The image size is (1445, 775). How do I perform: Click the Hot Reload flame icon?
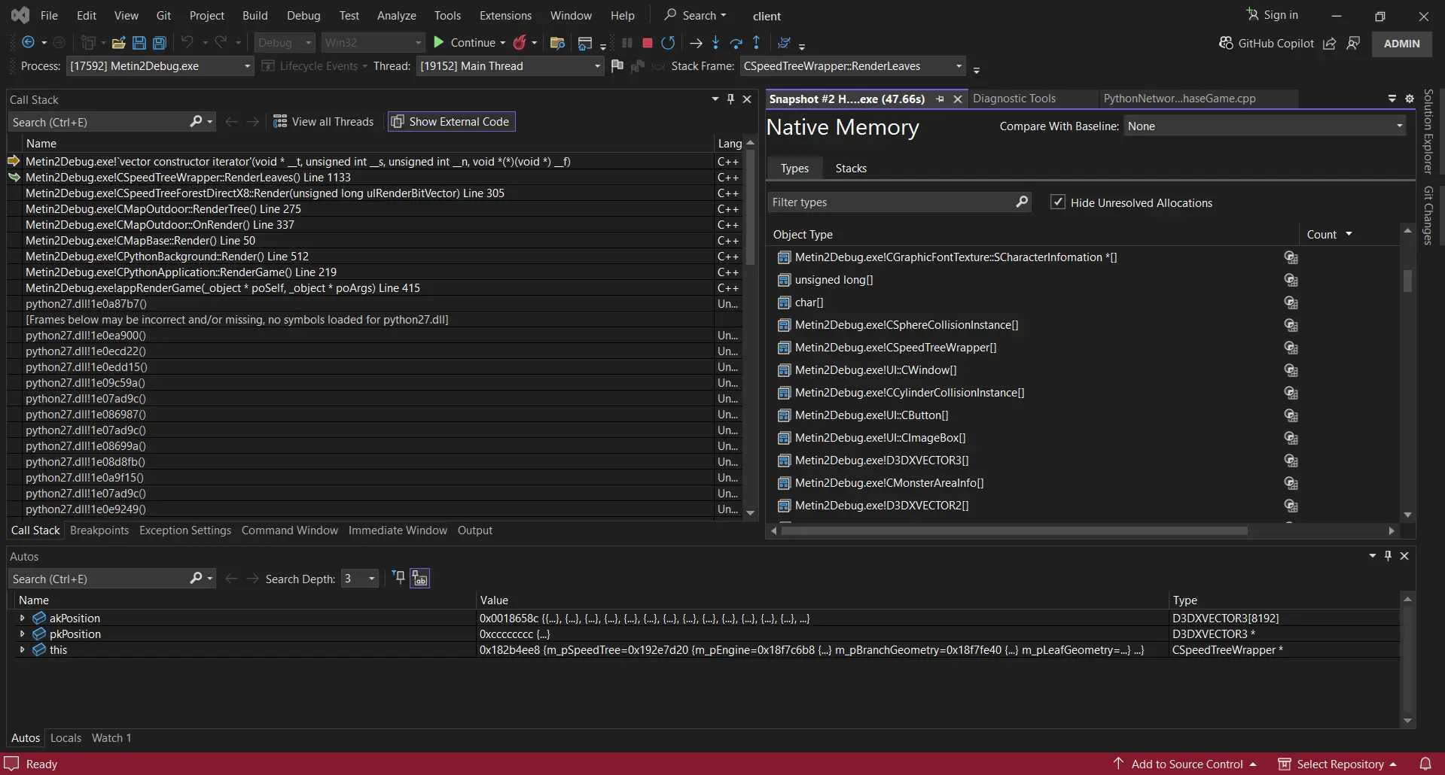point(520,43)
